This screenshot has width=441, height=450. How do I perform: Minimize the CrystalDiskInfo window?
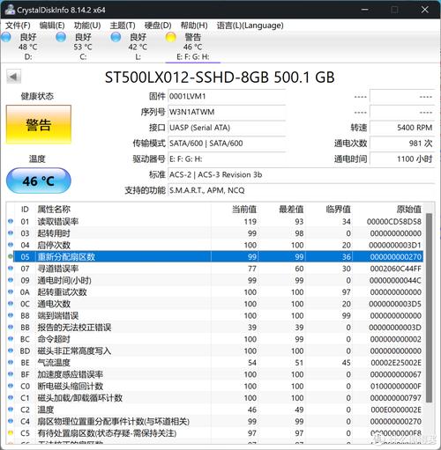click(364, 10)
